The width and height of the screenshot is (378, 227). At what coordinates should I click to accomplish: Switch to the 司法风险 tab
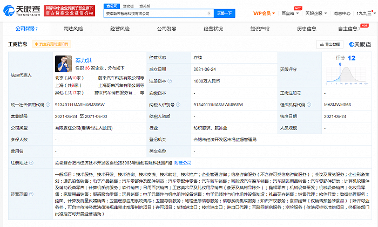[73, 29]
